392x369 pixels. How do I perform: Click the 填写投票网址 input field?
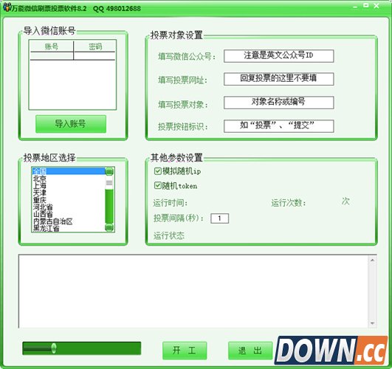(279, 79)
